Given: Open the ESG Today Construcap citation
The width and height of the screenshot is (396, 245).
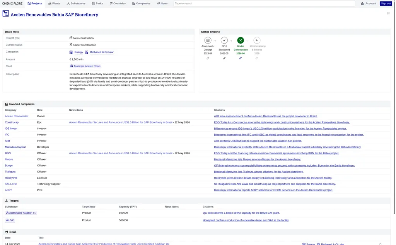Looking at the screenshot, I should point(282,122).
